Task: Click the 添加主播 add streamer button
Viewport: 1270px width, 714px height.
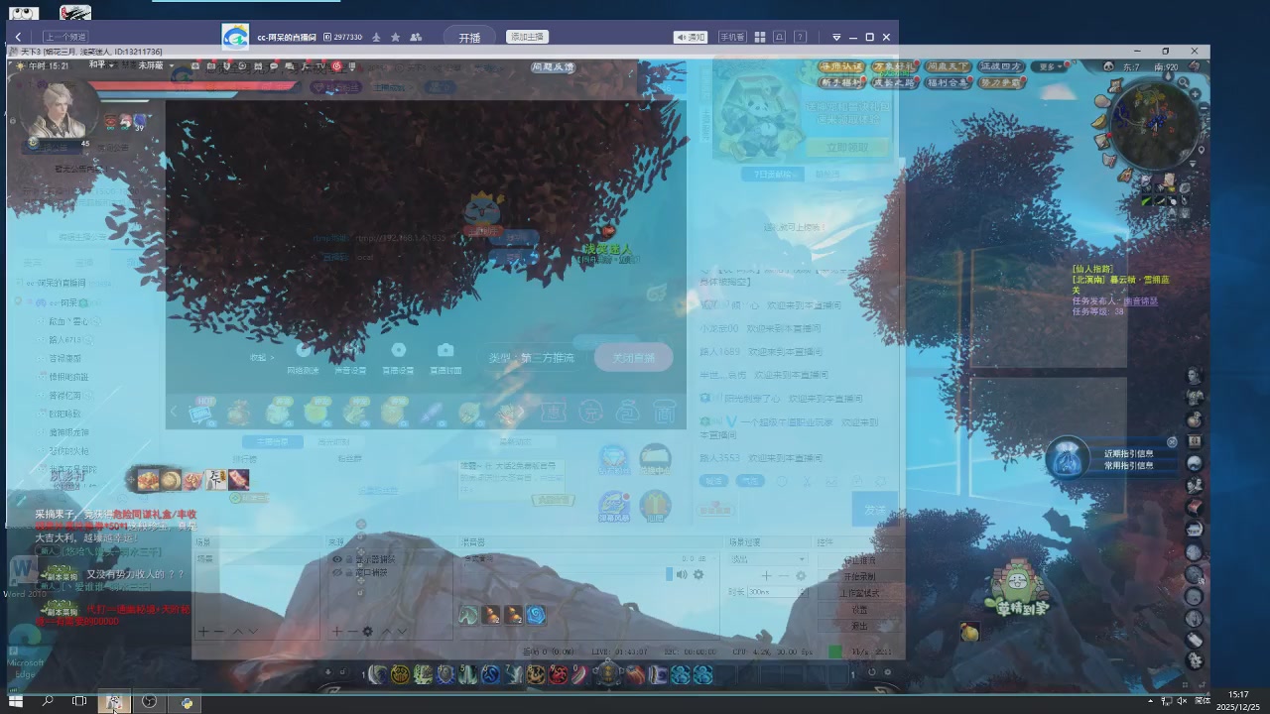Action: [526, 37]
